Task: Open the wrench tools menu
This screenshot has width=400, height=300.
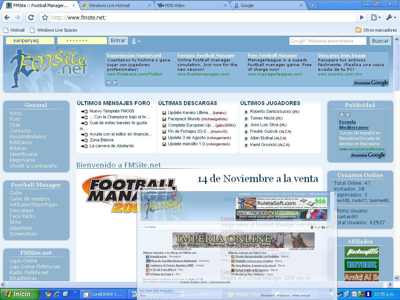Action: (391, 17)
